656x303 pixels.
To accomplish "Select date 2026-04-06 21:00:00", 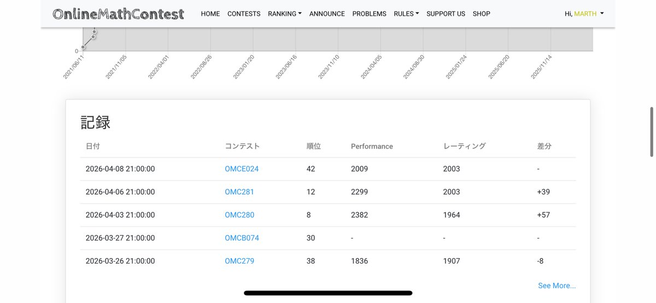I will (x=120, y=192).
